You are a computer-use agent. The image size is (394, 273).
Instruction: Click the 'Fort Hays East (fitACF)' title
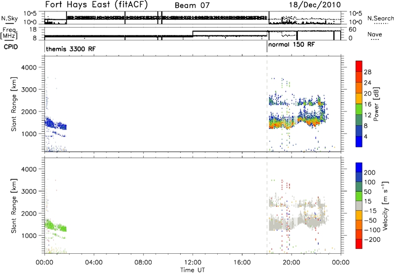[96, 5]
